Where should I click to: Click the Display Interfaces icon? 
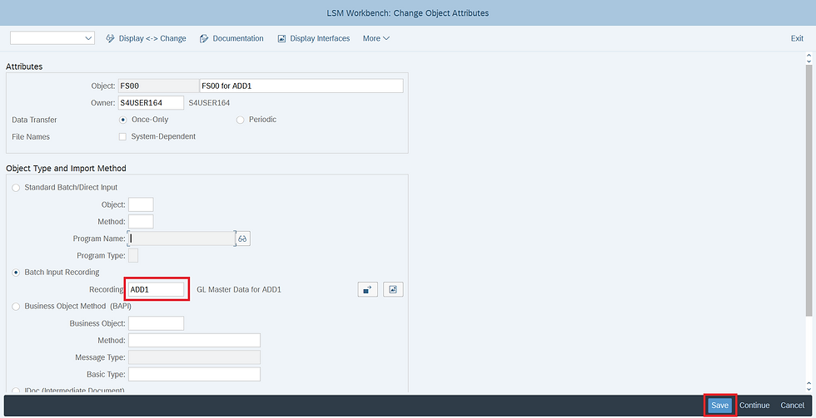282,38
